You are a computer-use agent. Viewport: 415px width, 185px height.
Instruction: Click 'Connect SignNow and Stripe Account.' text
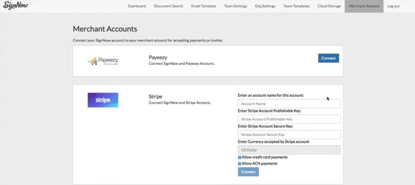179,103
